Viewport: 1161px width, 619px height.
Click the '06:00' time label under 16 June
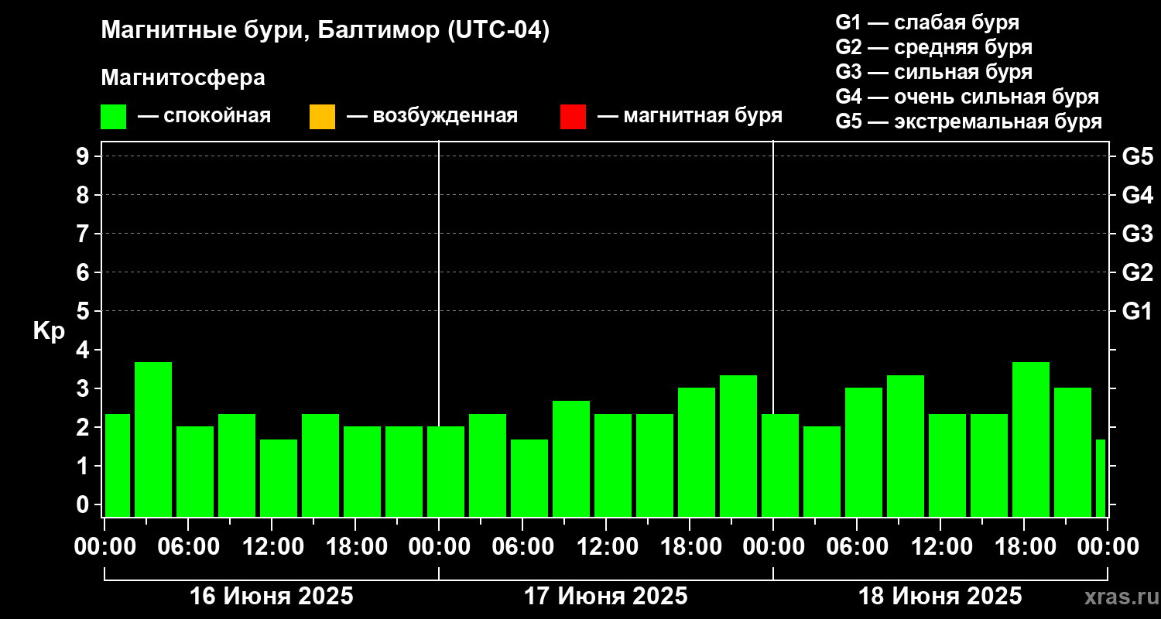(x=188, y=547)
